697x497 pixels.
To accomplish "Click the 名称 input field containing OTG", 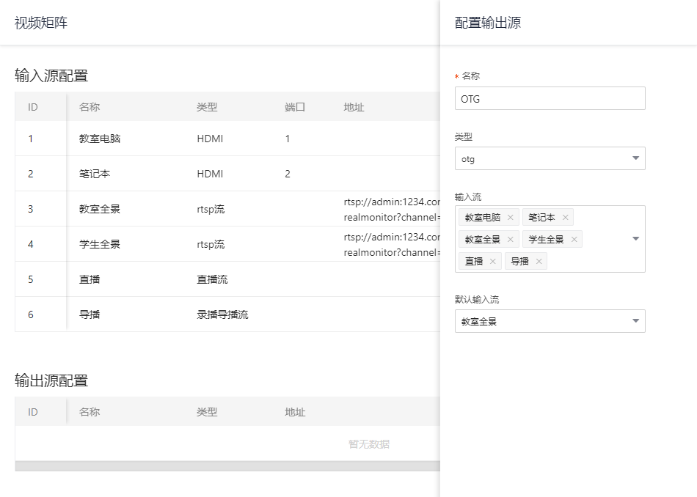I will (x=550, y=98).
